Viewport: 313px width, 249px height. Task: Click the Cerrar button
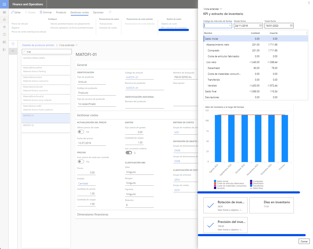tap(304, 241)
